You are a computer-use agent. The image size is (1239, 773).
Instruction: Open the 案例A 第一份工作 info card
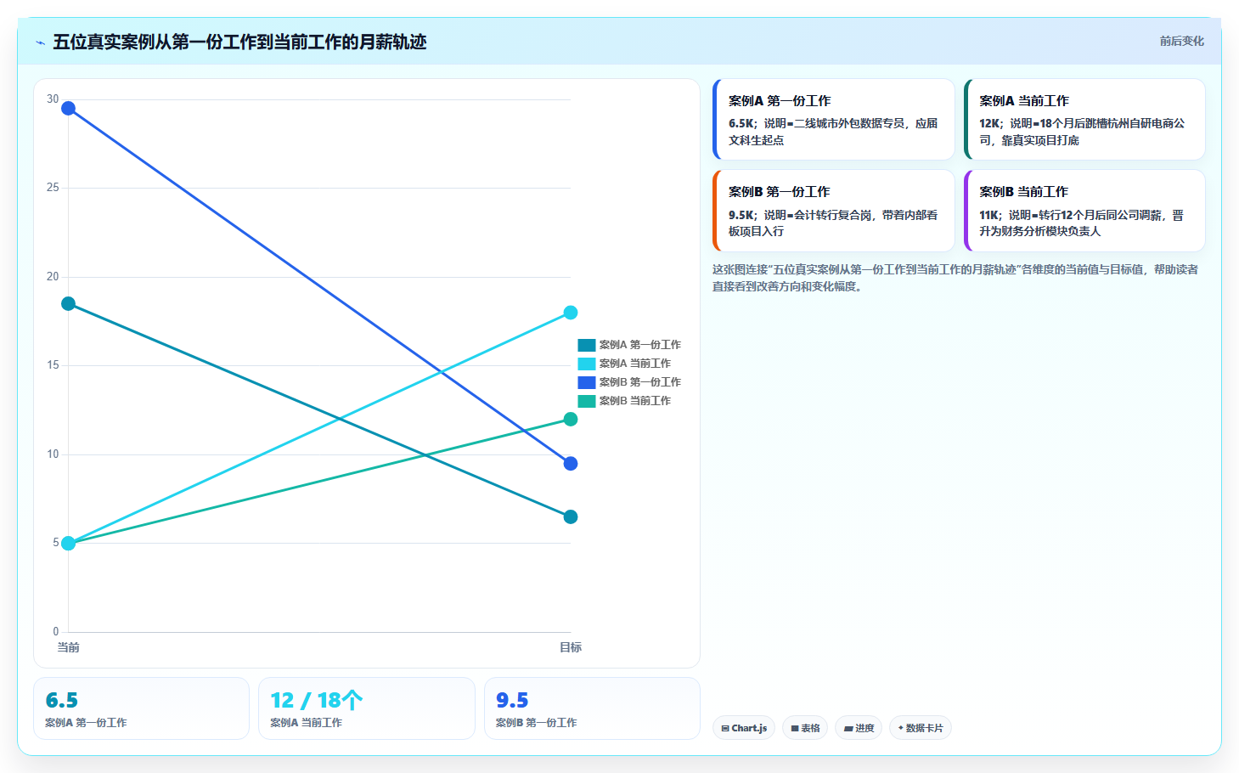coord(834,120)
